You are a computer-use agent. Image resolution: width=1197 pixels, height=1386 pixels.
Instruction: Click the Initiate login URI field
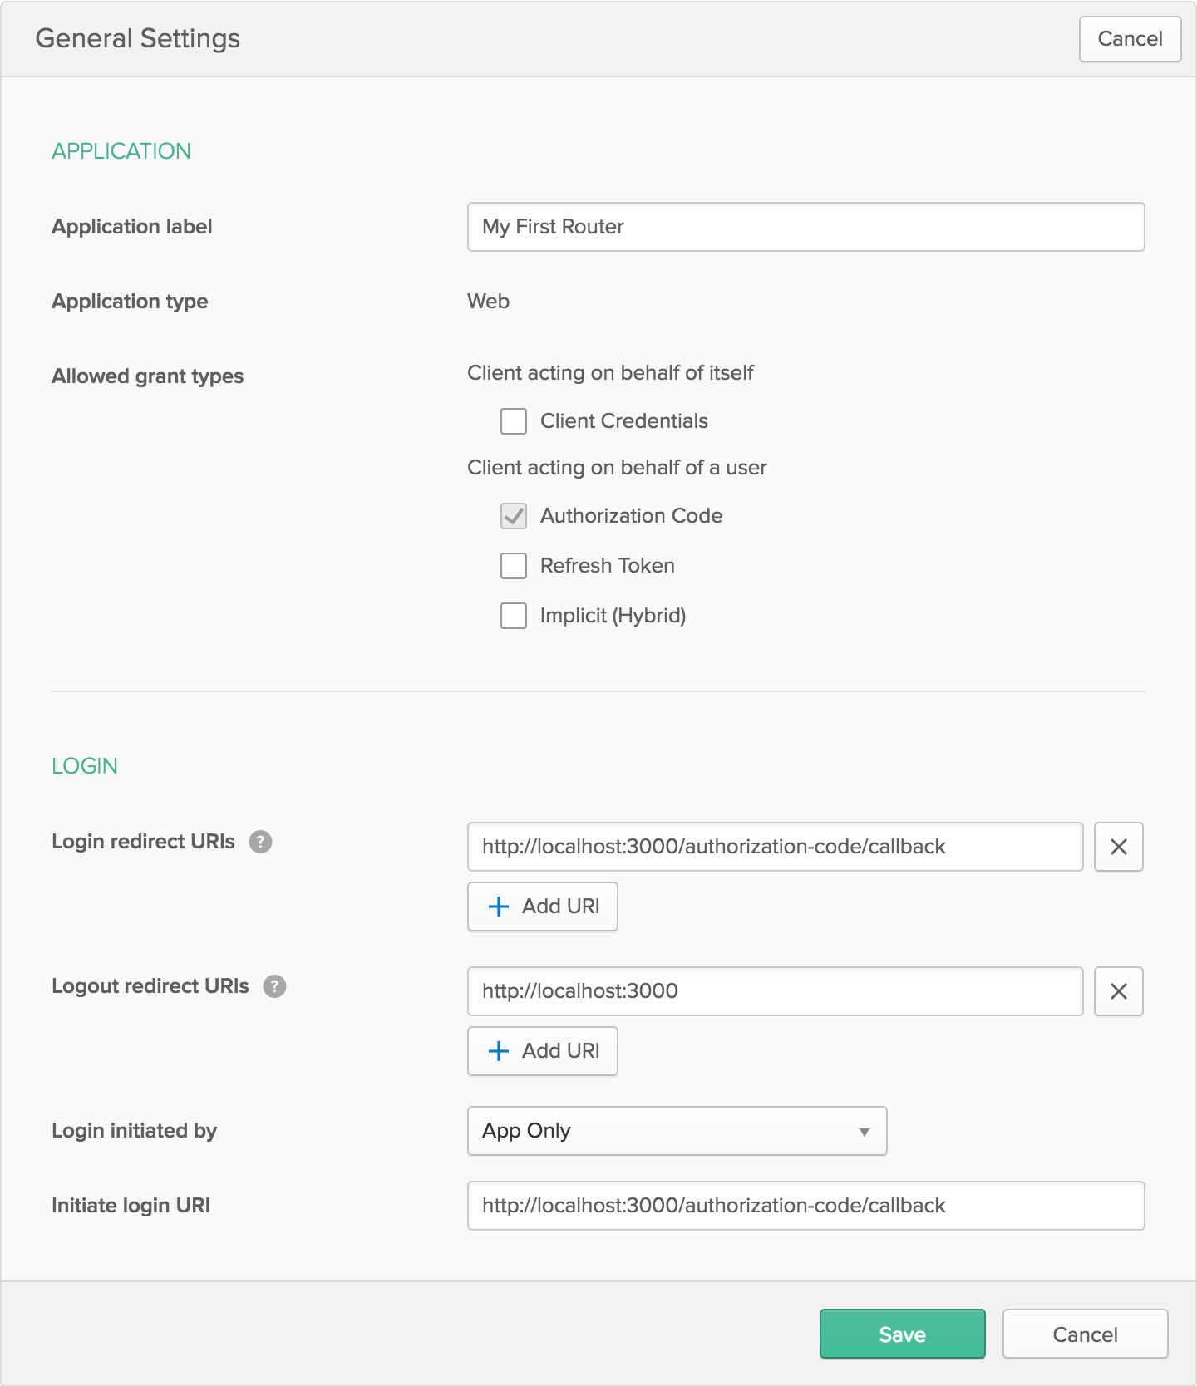click(805, 1206)
